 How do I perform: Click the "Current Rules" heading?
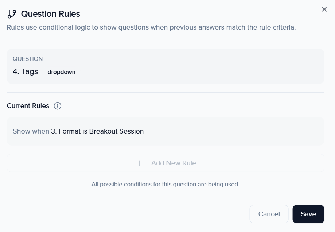28,106
